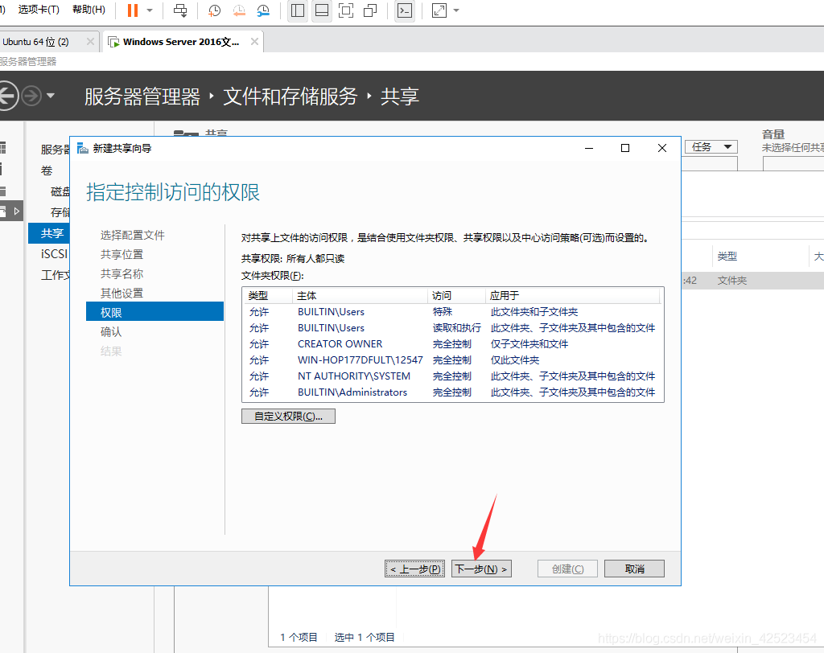This screenshot has width=824, height=653.
Task: Click the 自定义权限 button
Action: tap(288, 415)
